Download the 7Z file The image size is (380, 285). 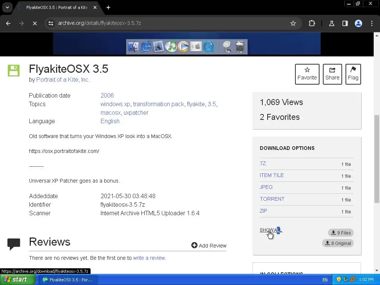point(263,163)
